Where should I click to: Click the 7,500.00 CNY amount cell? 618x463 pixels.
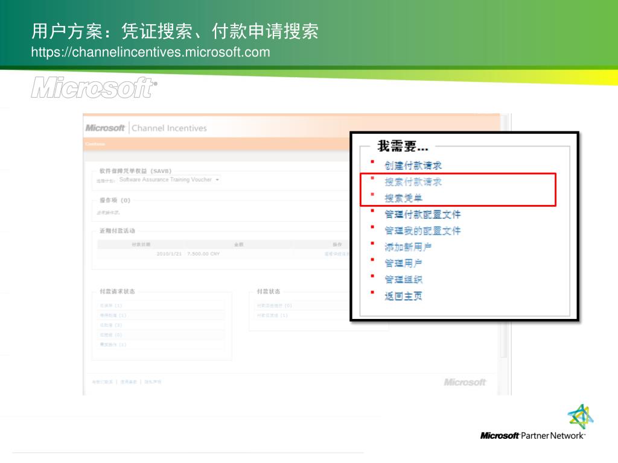coord(203,254)
